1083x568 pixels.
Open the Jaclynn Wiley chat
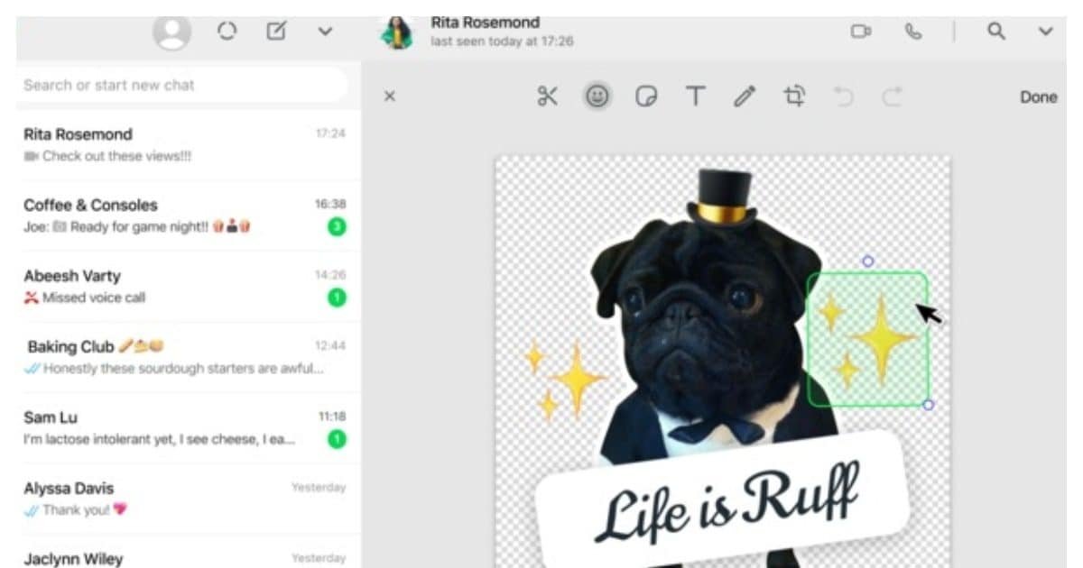click(x=189, y=552)
